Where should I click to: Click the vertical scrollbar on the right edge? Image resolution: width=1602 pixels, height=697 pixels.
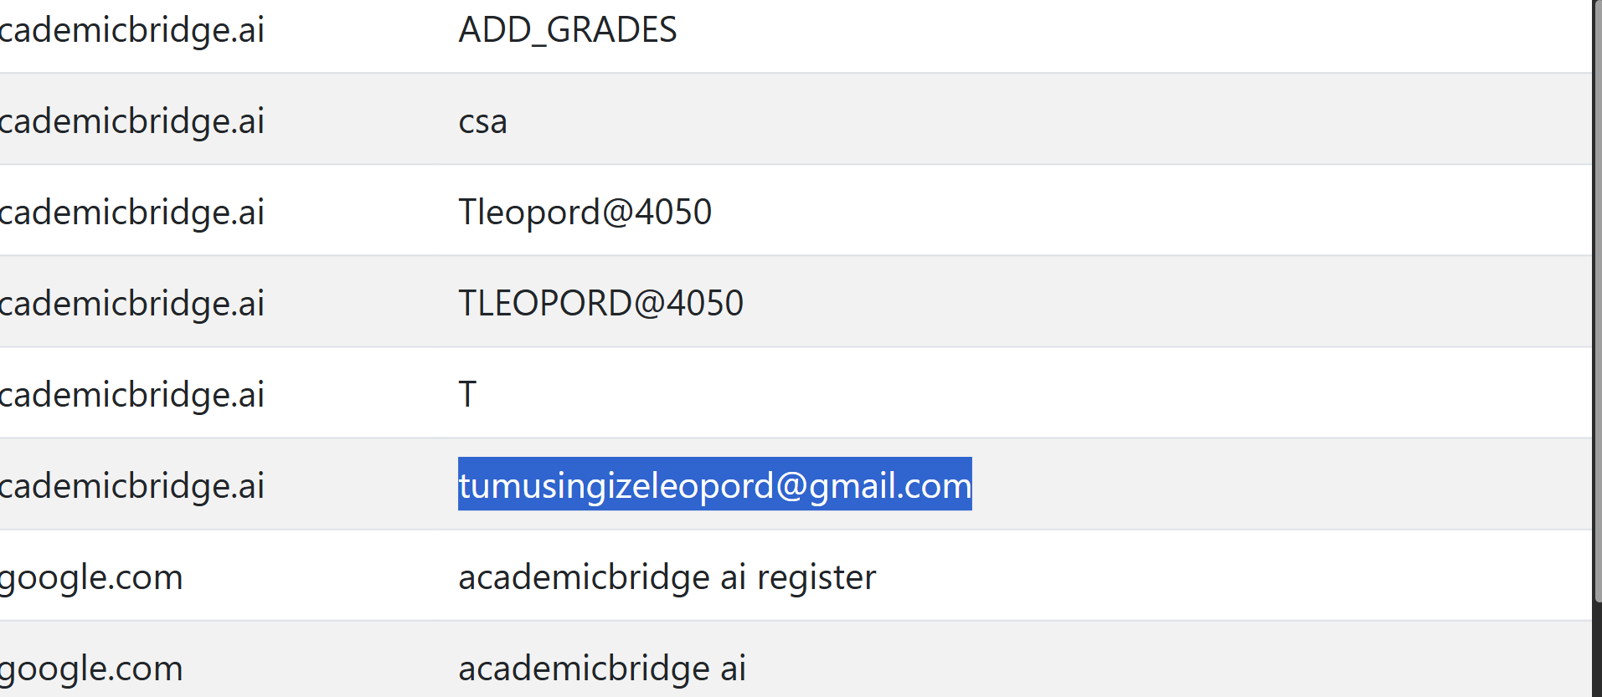(1596, 335)
